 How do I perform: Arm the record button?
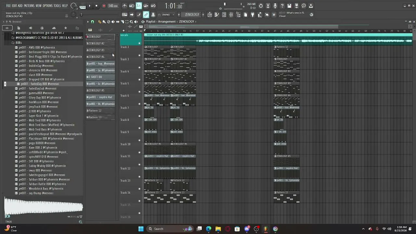[104, 6]
